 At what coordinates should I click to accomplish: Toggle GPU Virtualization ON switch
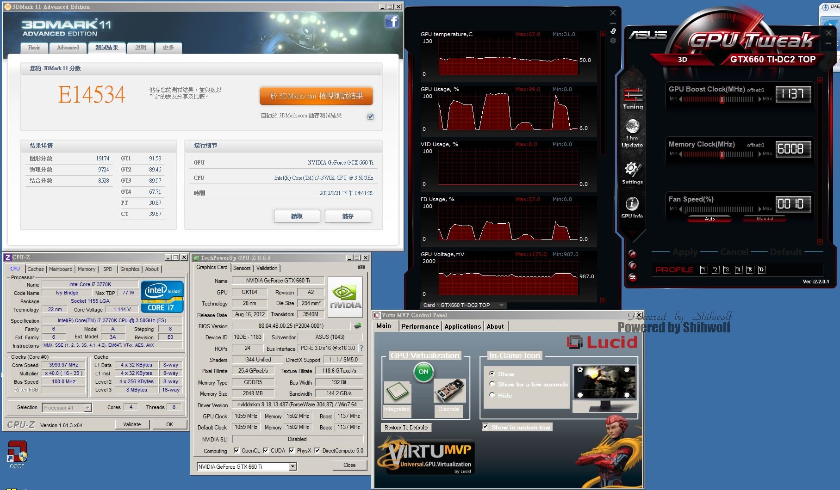(423, 372)
